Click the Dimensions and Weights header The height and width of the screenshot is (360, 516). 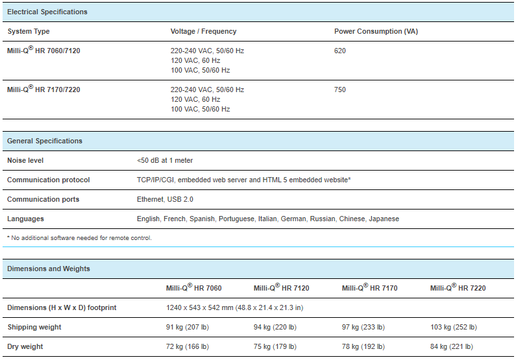pyautogui.click(x=49, y=269)
